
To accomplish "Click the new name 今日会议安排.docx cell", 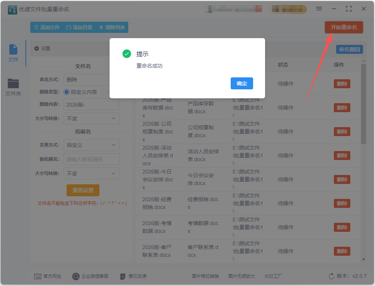I will [x=200, y=179].
